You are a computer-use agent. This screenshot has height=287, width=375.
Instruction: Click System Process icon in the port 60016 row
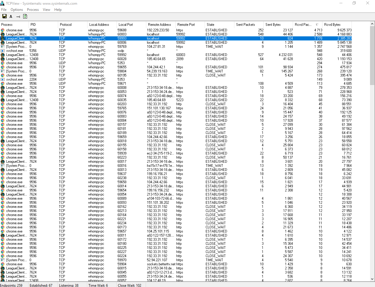pos(3,166)
